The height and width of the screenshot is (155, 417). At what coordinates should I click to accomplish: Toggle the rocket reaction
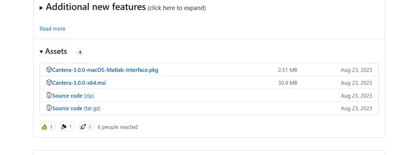click(86, 127)
